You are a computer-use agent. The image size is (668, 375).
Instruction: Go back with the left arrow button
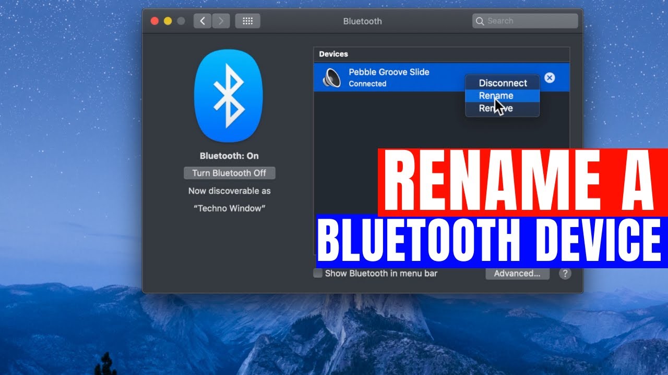click(202, 21)
